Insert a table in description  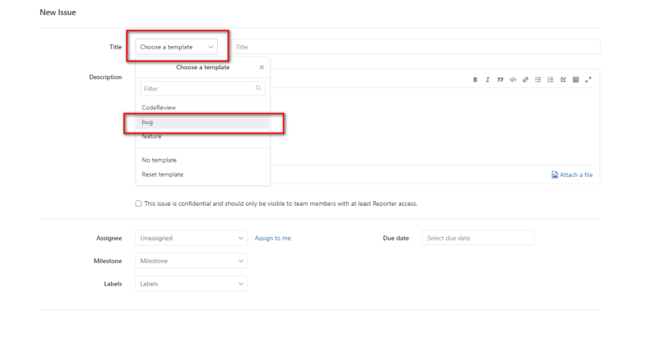[575, 80]
